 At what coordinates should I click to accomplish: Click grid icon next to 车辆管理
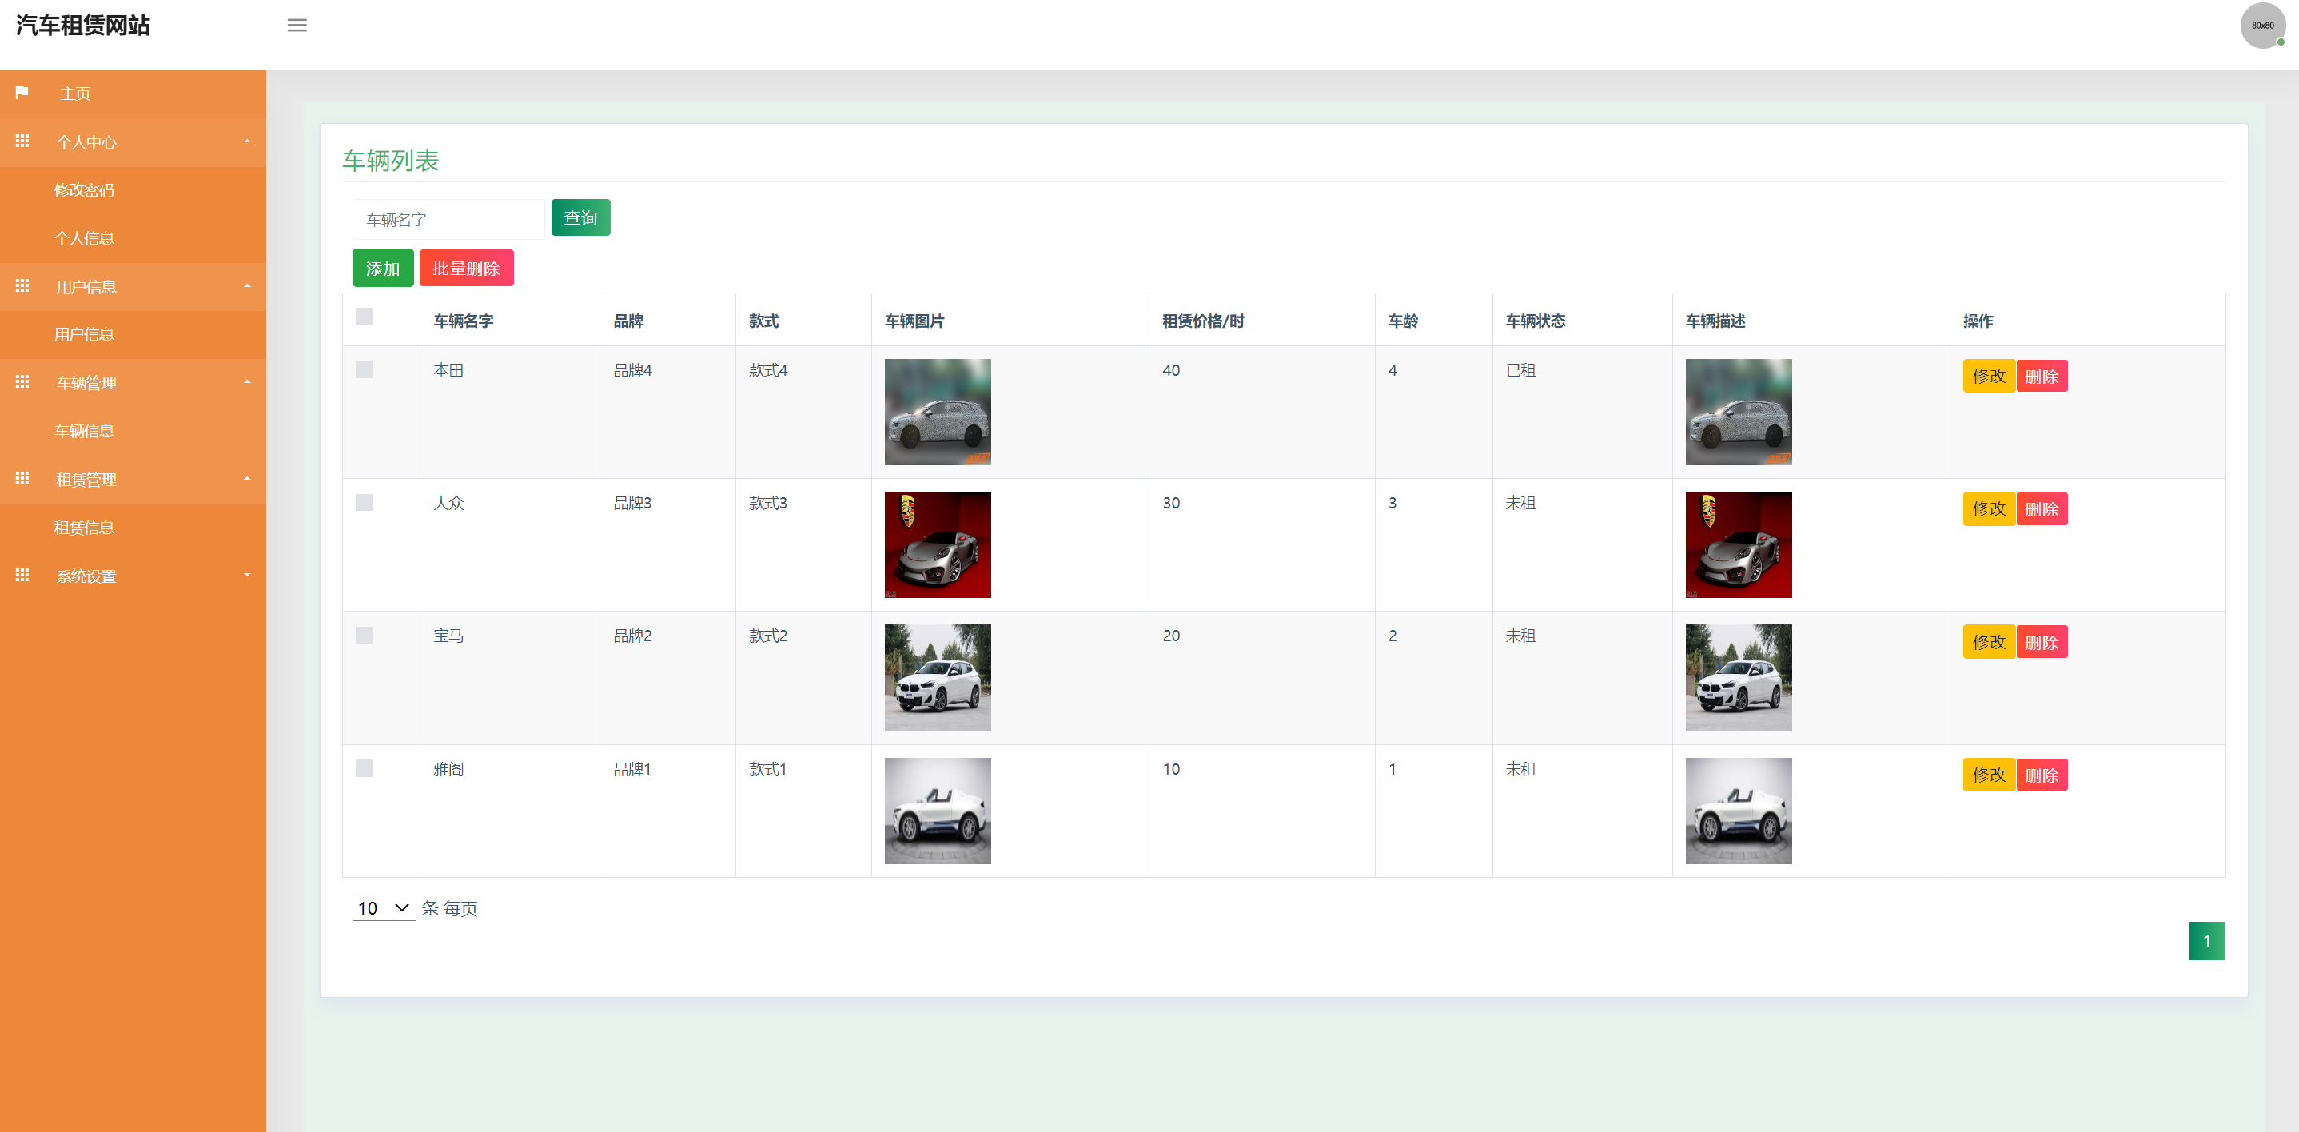[x=22, y=381]
